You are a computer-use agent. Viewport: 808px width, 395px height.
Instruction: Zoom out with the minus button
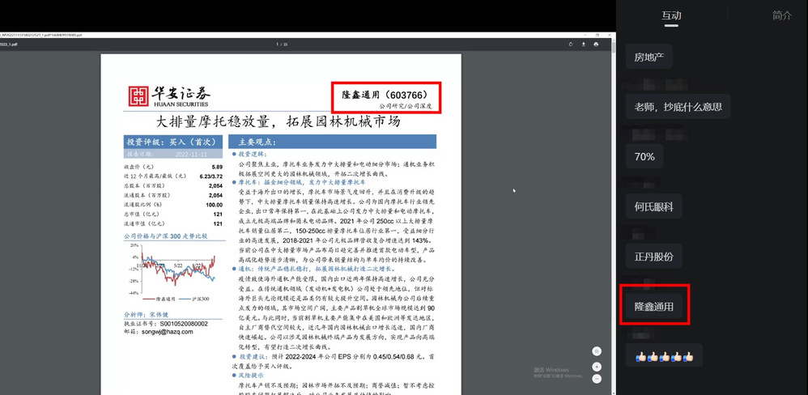(x=597, y=378)
